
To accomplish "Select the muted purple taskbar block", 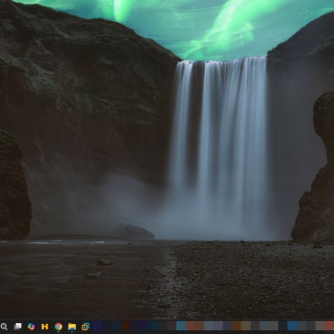I will coord(218,326).
